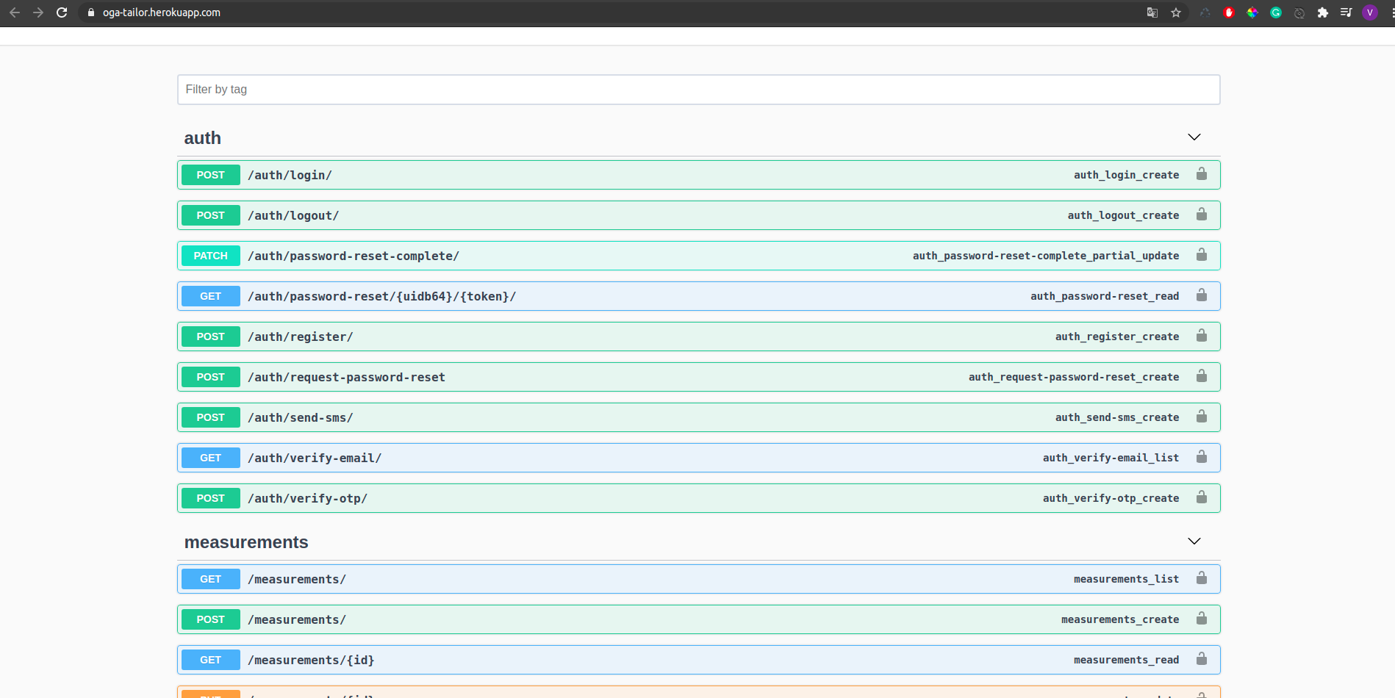Click the lock icon on measurements_list
This screenshot has height=698, width=1395.
click(x=1202, y=578)
